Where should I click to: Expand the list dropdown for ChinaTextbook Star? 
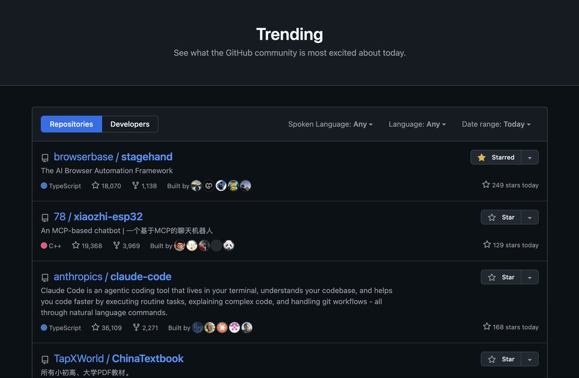(530, 359)
